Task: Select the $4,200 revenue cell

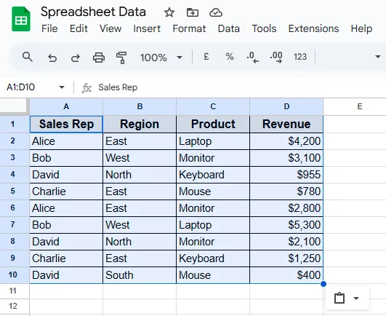Action: tap(286, 141)
